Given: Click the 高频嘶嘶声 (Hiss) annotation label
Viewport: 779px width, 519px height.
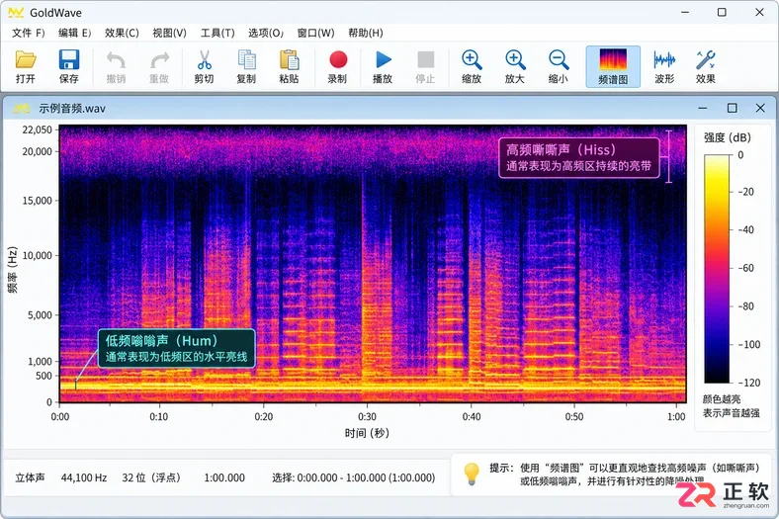Looking at the screenshot, I should tap(578, 157).
